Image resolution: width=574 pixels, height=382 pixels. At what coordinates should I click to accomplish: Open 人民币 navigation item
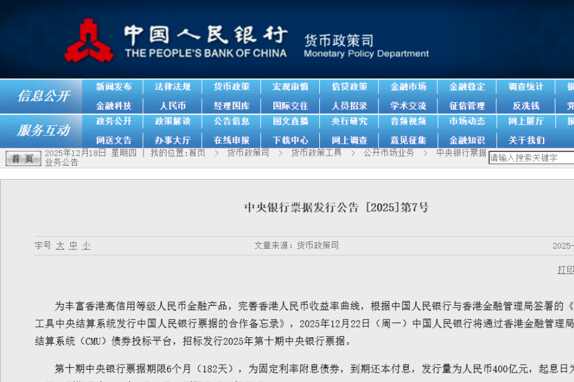173,106
